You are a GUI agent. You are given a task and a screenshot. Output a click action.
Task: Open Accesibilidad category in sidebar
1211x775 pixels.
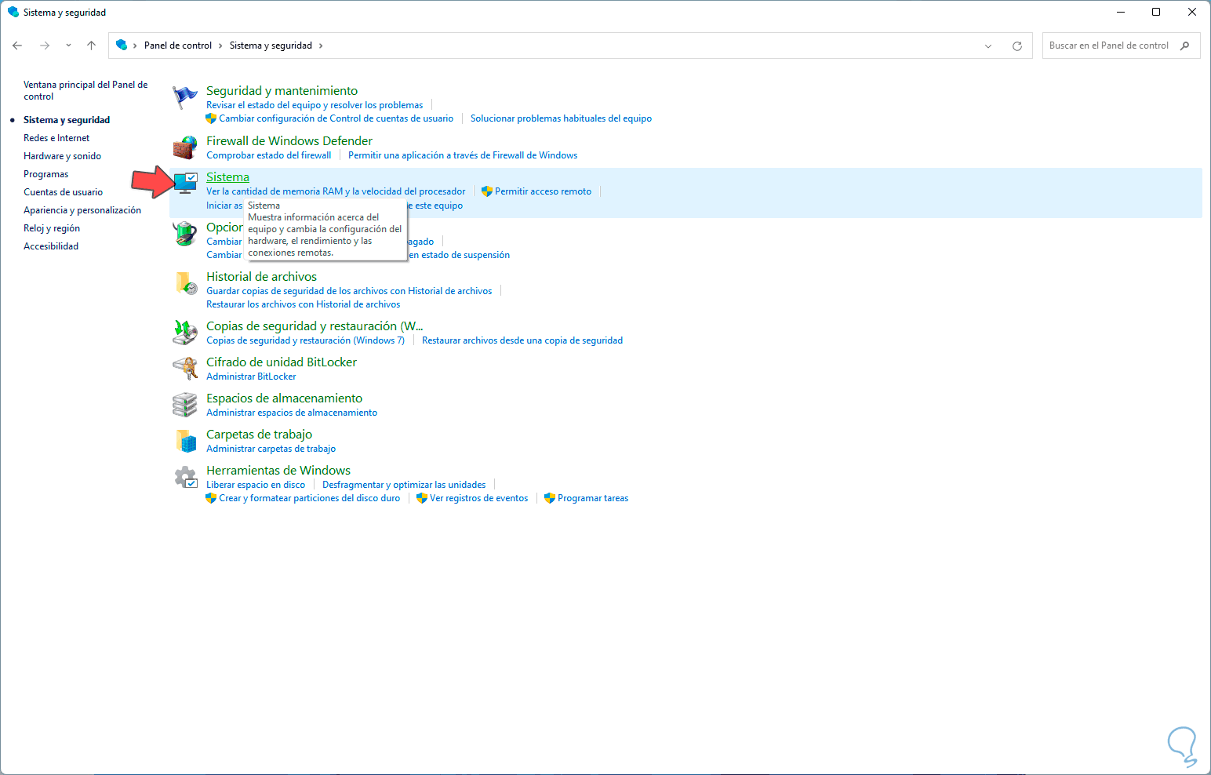[x=51, y=246]
